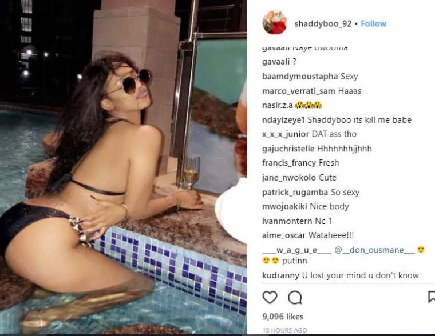
Task: Visit commenter marco_verrati_sam's profile
Action: click(x=299, y=91)
